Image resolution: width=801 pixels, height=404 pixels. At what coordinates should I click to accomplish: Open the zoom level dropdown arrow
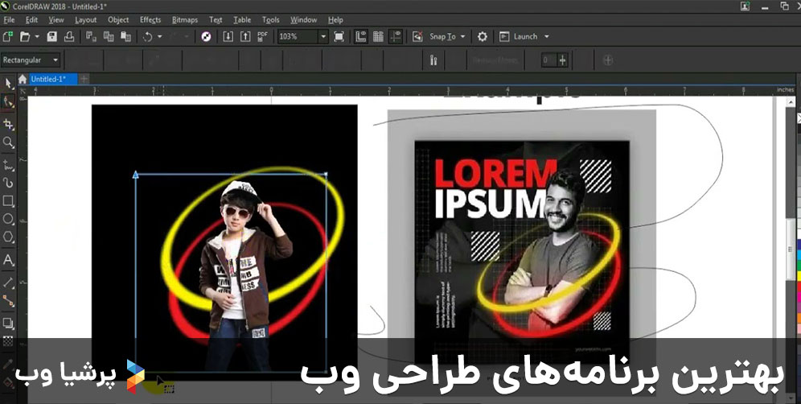click(322, 36)
